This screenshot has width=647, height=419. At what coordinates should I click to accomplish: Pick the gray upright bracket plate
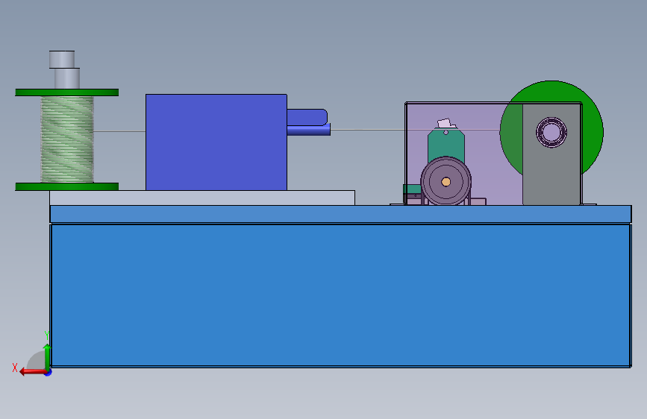point(551,173)
